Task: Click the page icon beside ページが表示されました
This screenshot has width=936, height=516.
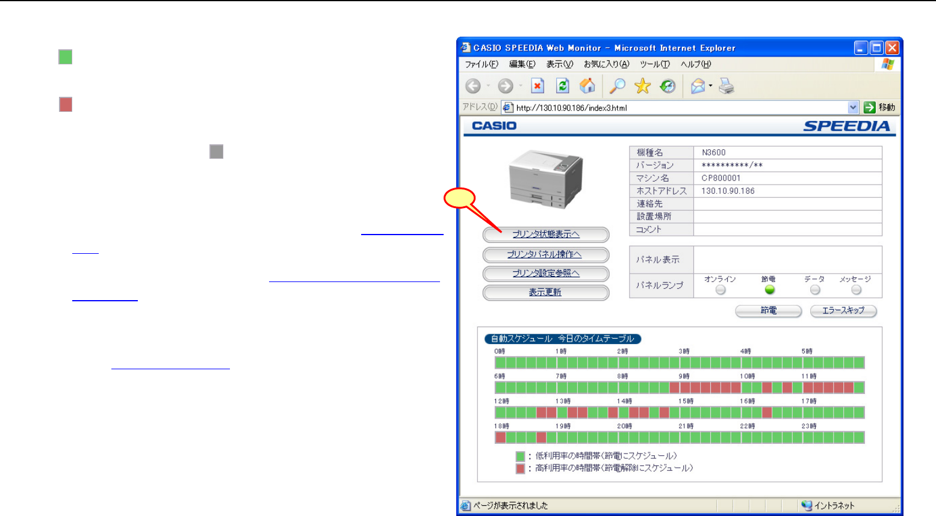Action: pos(465,506)
